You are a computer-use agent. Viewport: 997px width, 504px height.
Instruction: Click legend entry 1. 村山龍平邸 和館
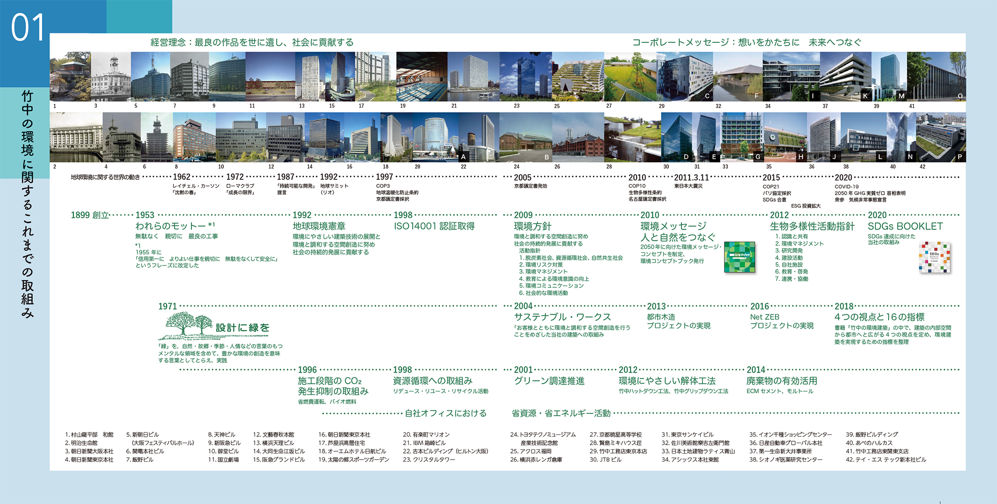tap(89, 435)
